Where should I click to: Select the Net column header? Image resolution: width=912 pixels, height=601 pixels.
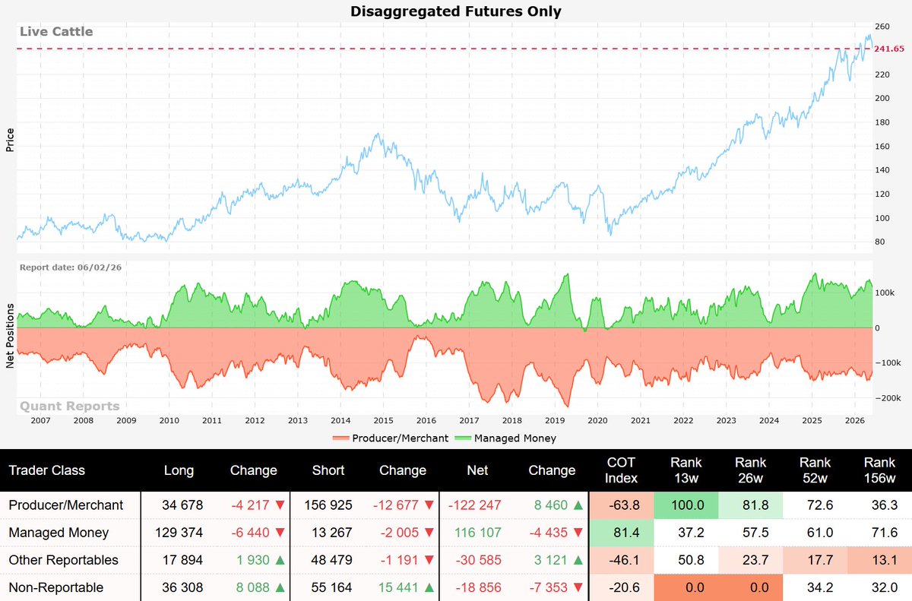pos(477,470)
